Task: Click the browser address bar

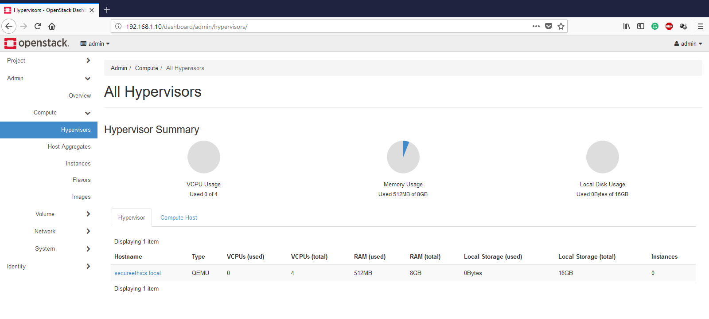Action: pos(323,27)
